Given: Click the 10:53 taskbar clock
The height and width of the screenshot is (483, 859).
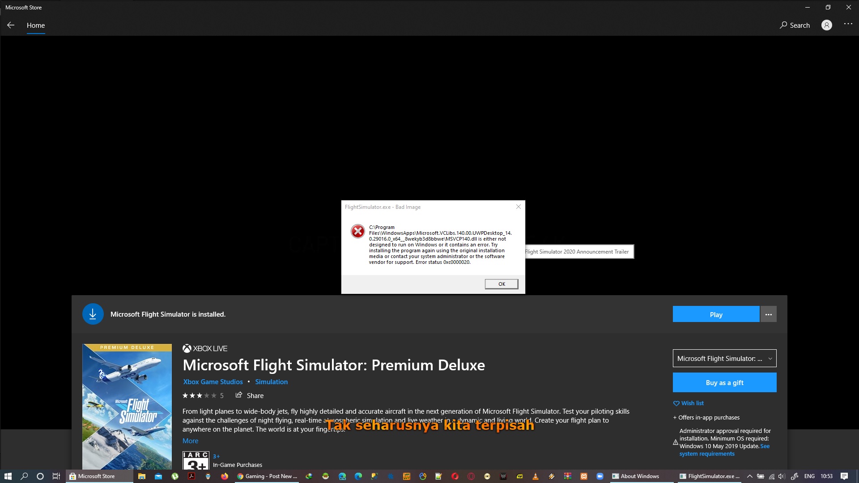Looking at the screenshot, I should 827,476.
